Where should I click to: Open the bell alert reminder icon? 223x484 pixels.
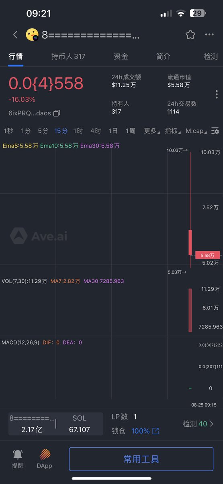[x=18, y=455]
